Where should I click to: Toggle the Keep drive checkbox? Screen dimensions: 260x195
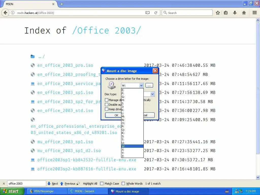(x=107, y=109)
